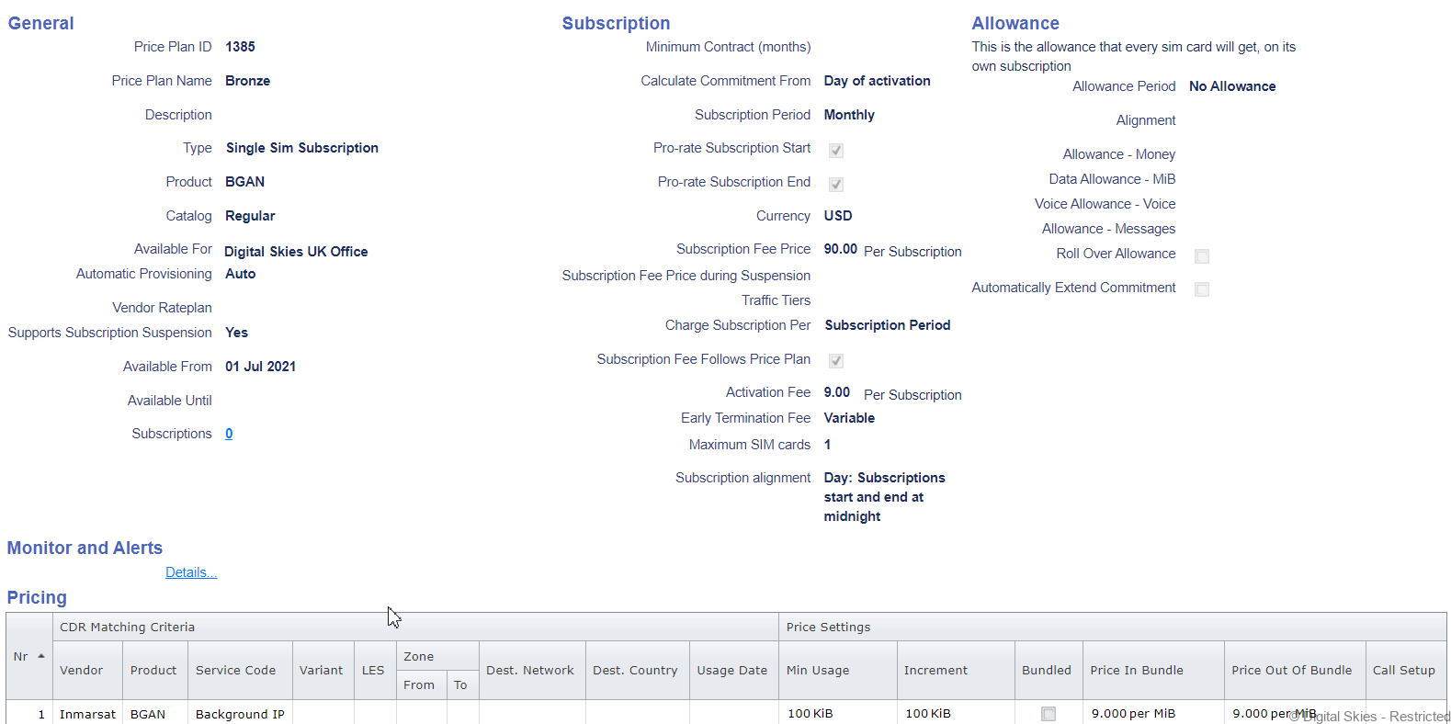Click the Zone From sub-column header

[x=419, y=685]
